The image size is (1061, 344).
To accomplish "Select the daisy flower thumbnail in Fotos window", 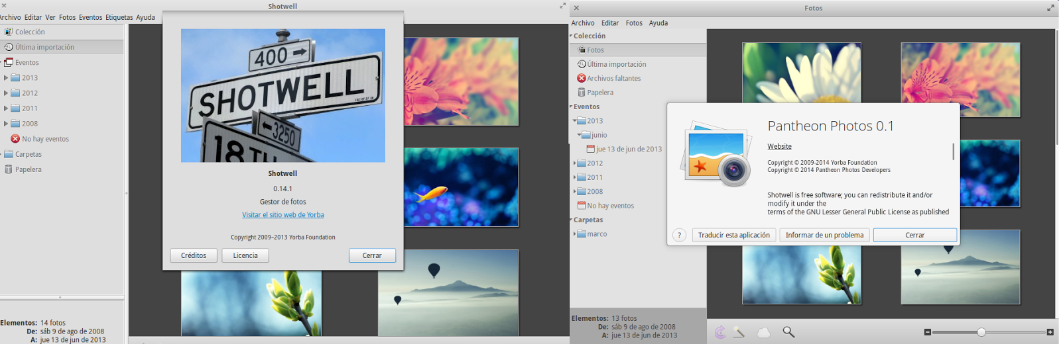I will coord(802,73).
